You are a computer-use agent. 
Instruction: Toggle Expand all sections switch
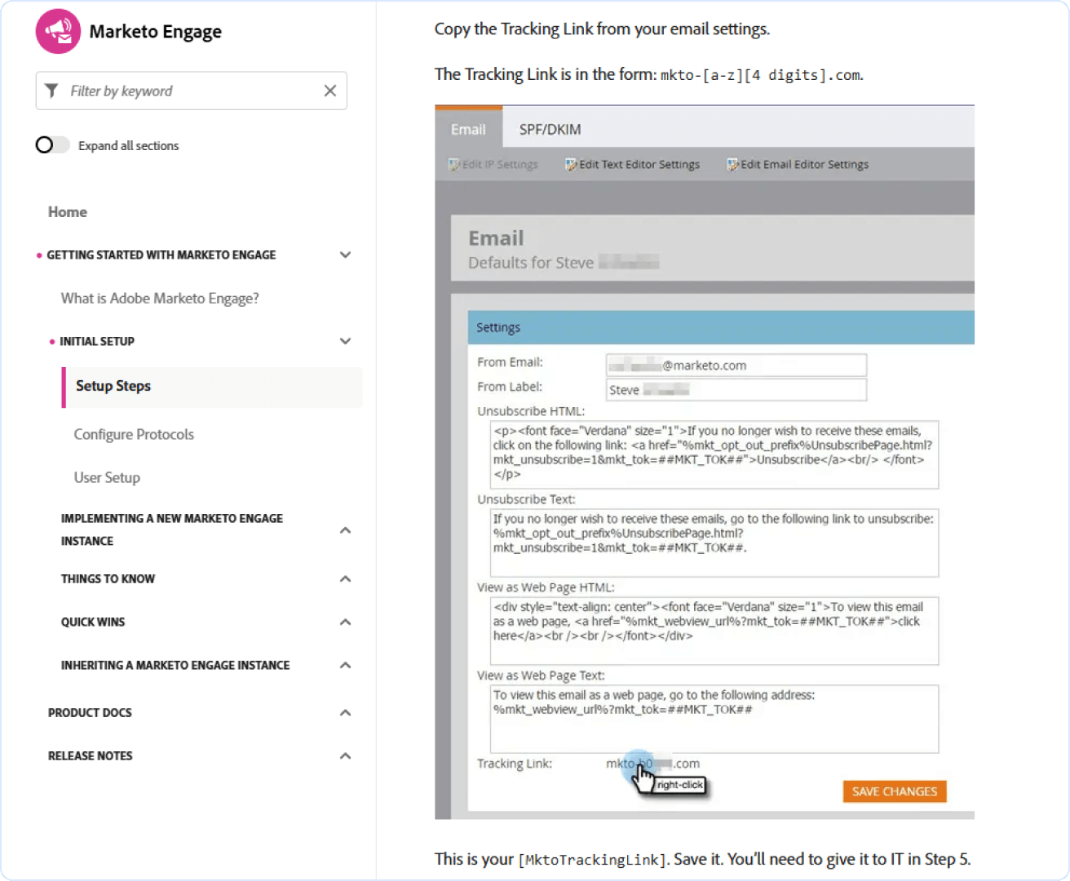[52, 145]
